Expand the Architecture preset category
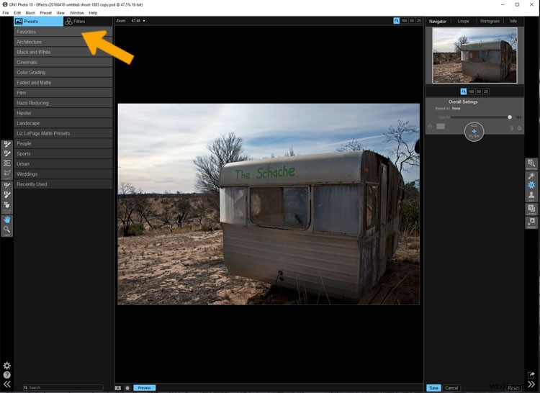The height and width of the screenshot is (393, 540). tap(63, 42)
